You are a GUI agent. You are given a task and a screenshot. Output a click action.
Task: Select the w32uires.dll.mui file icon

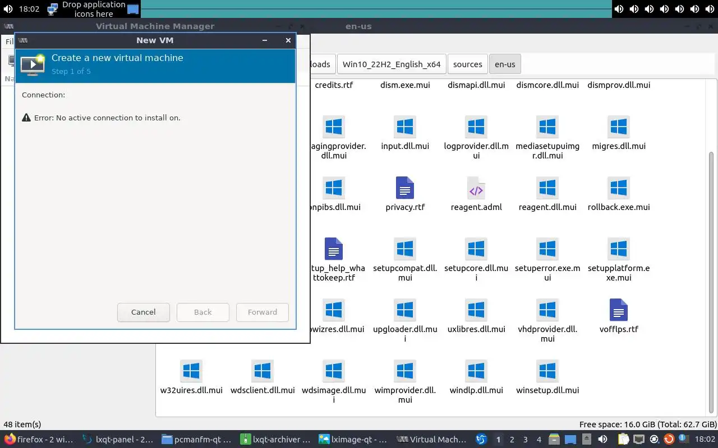[191, 371]
